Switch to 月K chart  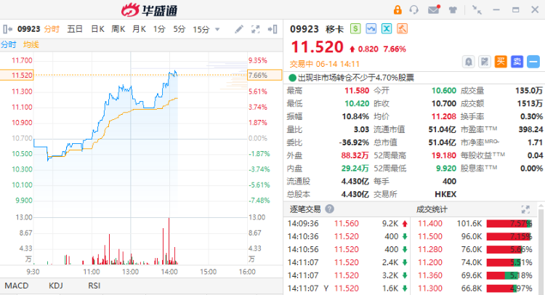click(x=139, y=29)
